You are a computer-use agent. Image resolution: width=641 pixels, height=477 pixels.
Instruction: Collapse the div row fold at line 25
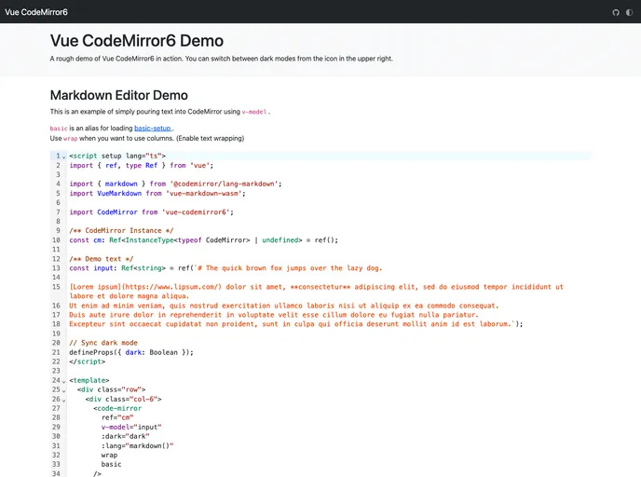63,390
